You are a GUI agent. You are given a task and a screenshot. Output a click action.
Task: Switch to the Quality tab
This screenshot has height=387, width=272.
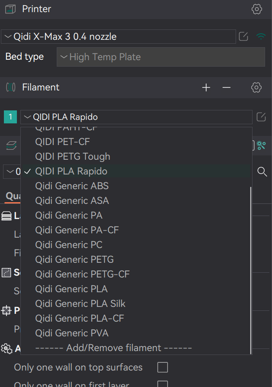(x=13, y=196)
